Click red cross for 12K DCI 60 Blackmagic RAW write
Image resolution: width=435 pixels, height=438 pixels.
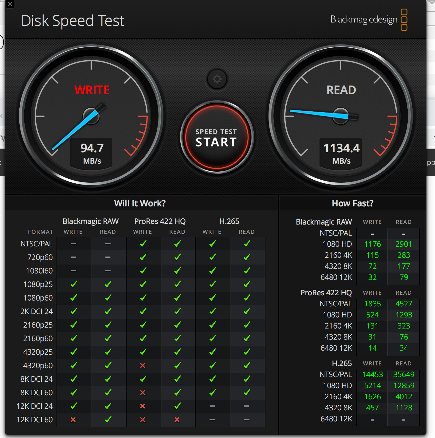(x=73, y=420)
